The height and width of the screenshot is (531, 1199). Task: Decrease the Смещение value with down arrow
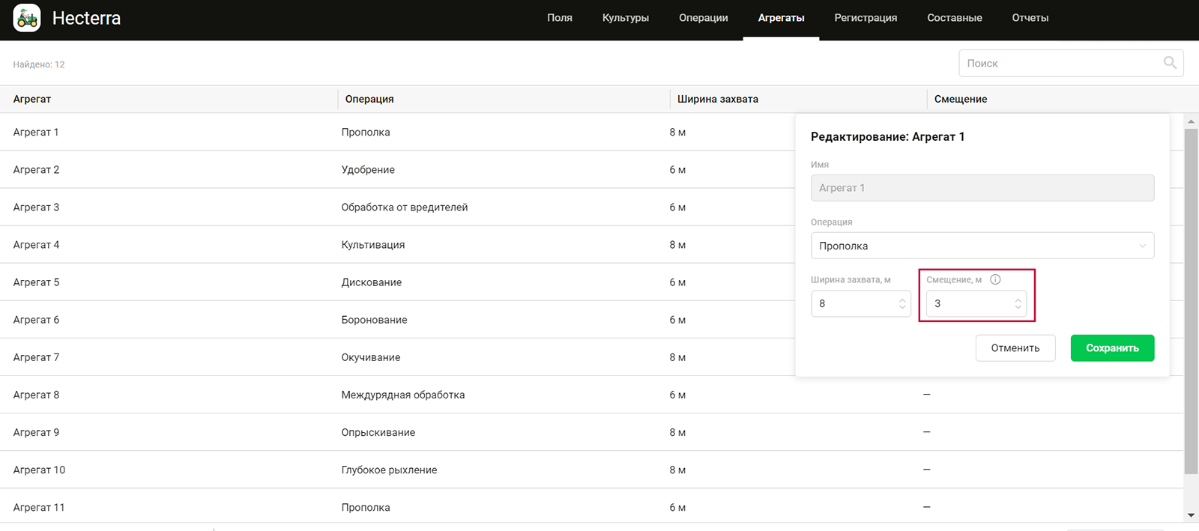[1018, 308]
